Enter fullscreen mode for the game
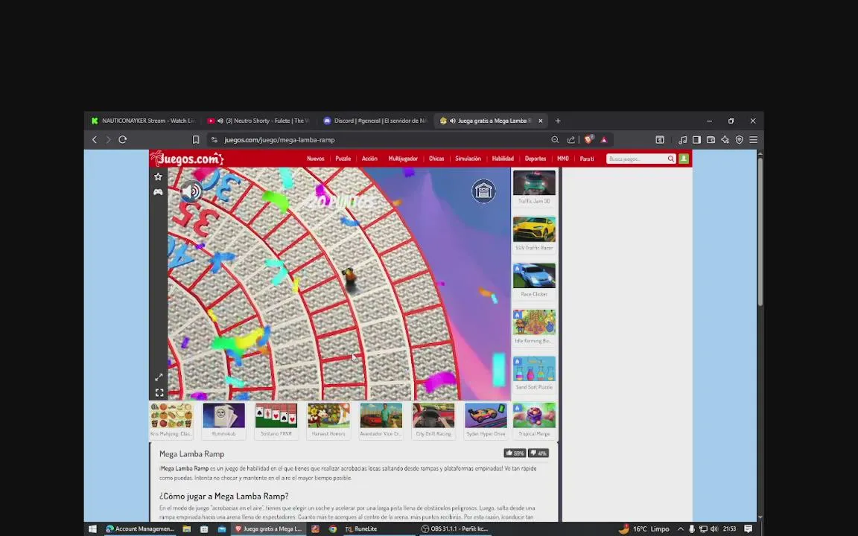858x536 pixels. click(x=159, y=392)
